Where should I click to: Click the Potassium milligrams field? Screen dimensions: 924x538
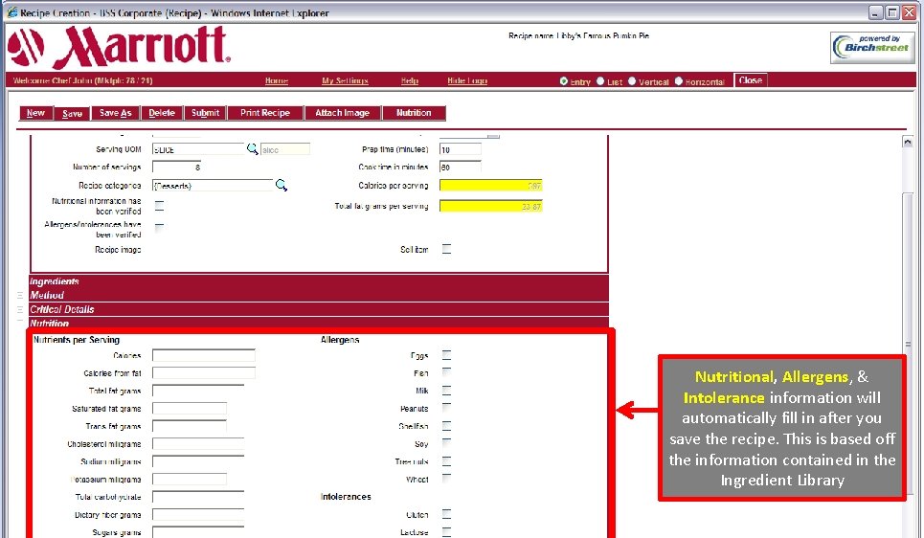(x=190, y=479)
